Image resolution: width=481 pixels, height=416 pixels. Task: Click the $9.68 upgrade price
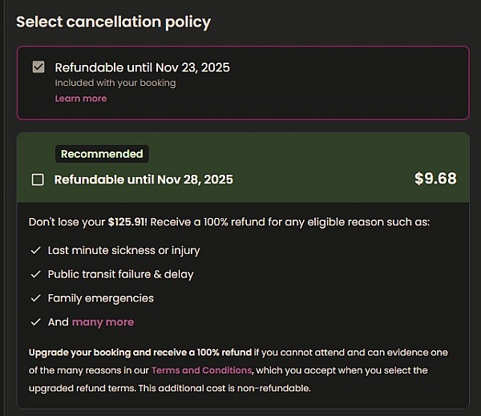(435, 179)
